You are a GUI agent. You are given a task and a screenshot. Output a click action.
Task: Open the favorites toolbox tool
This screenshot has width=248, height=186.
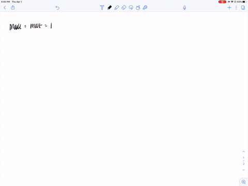[145, 8]
